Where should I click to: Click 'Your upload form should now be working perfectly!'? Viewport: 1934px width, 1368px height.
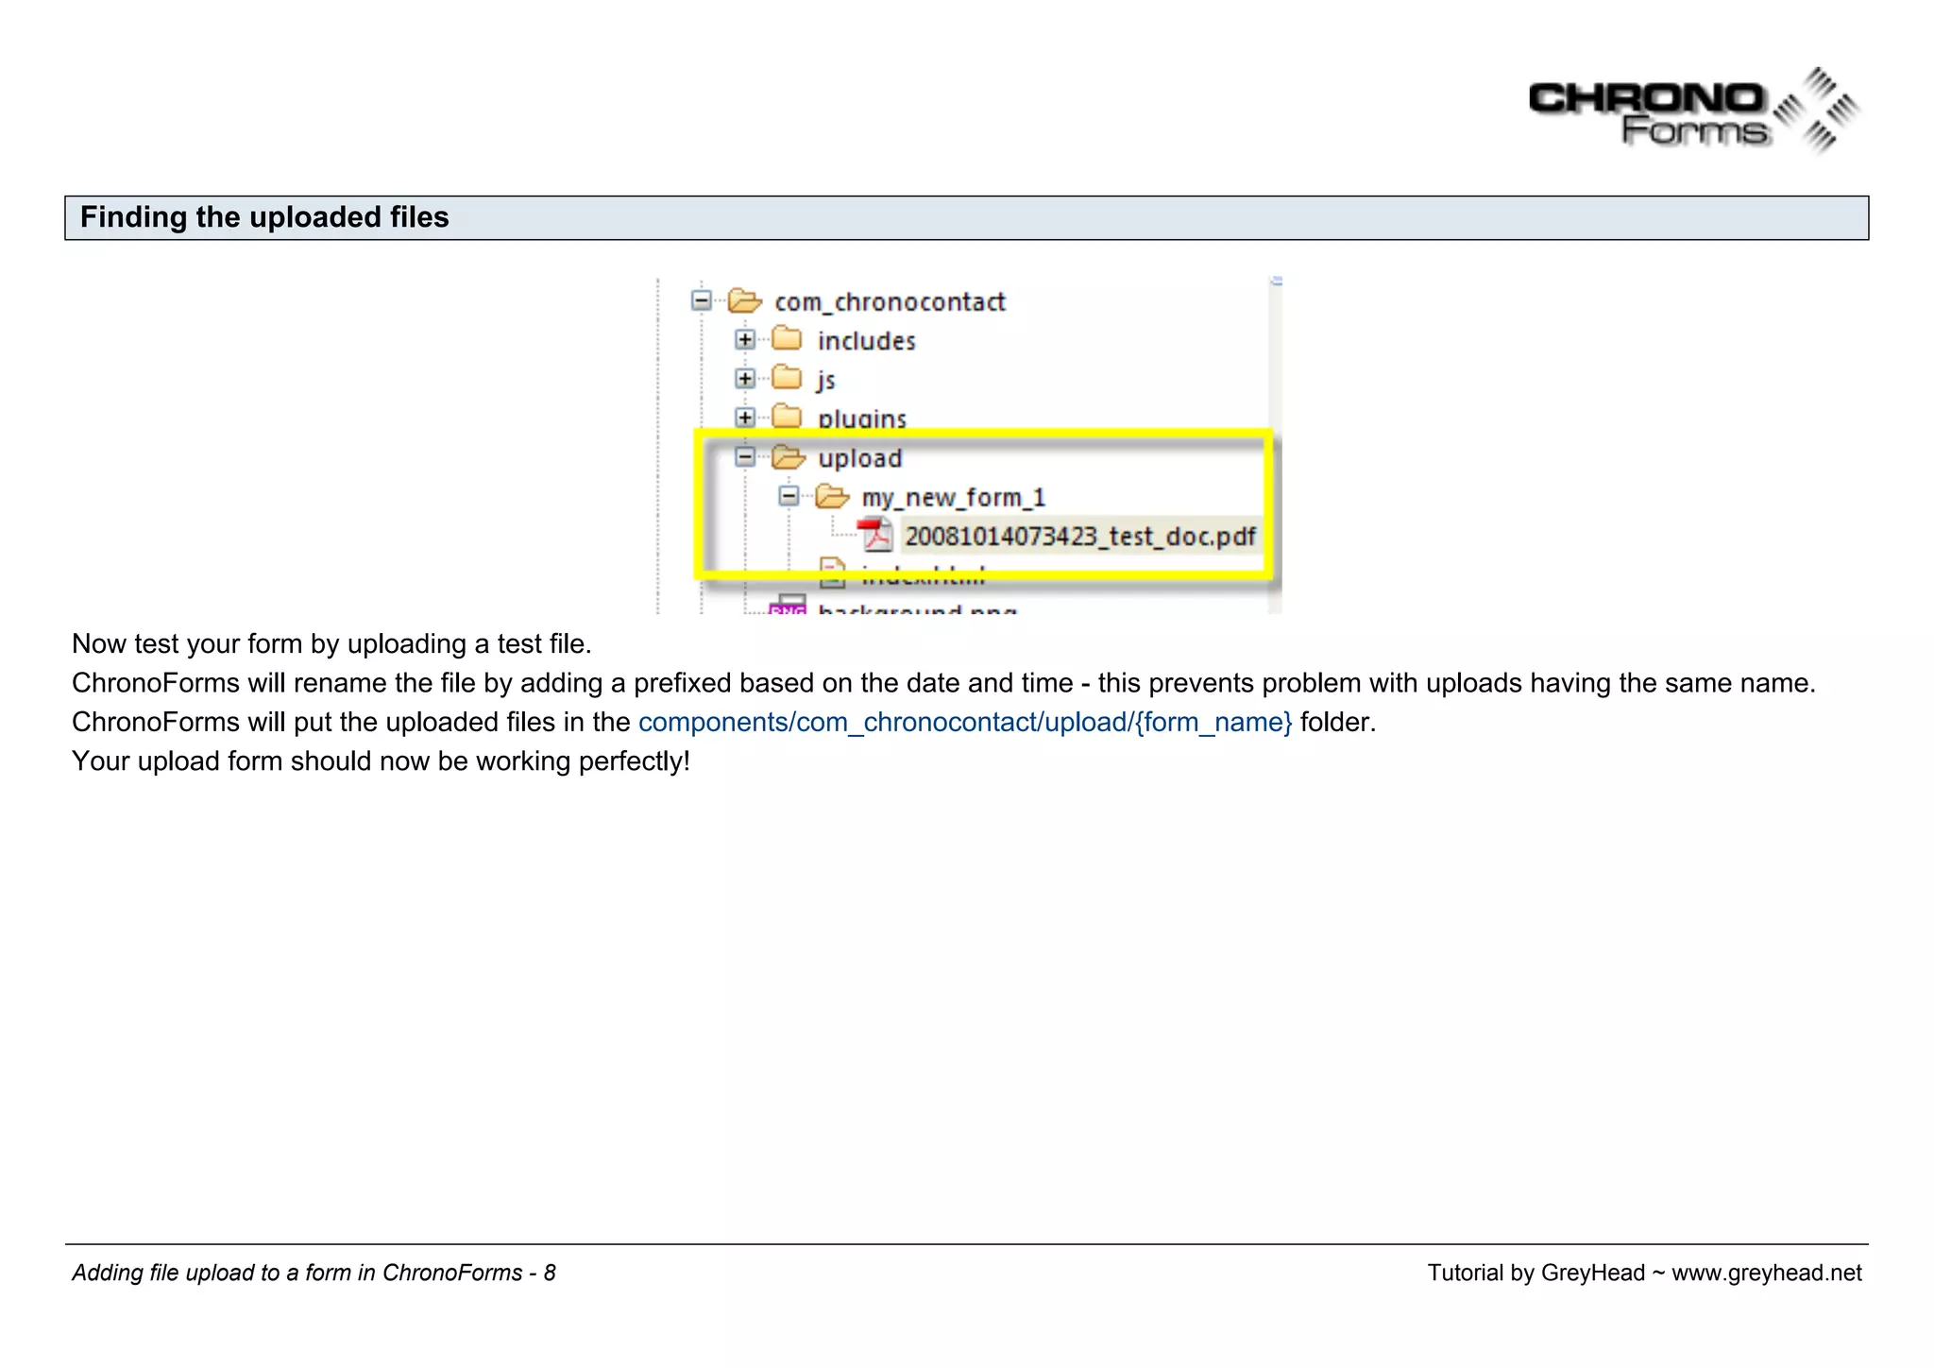(x=381, y=761)
